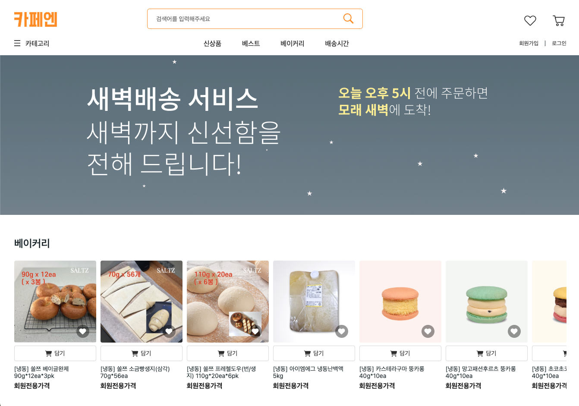
Task: Toggle wishlist heart on 아이엠에그 냉동난백액 image
Action: 342,331
